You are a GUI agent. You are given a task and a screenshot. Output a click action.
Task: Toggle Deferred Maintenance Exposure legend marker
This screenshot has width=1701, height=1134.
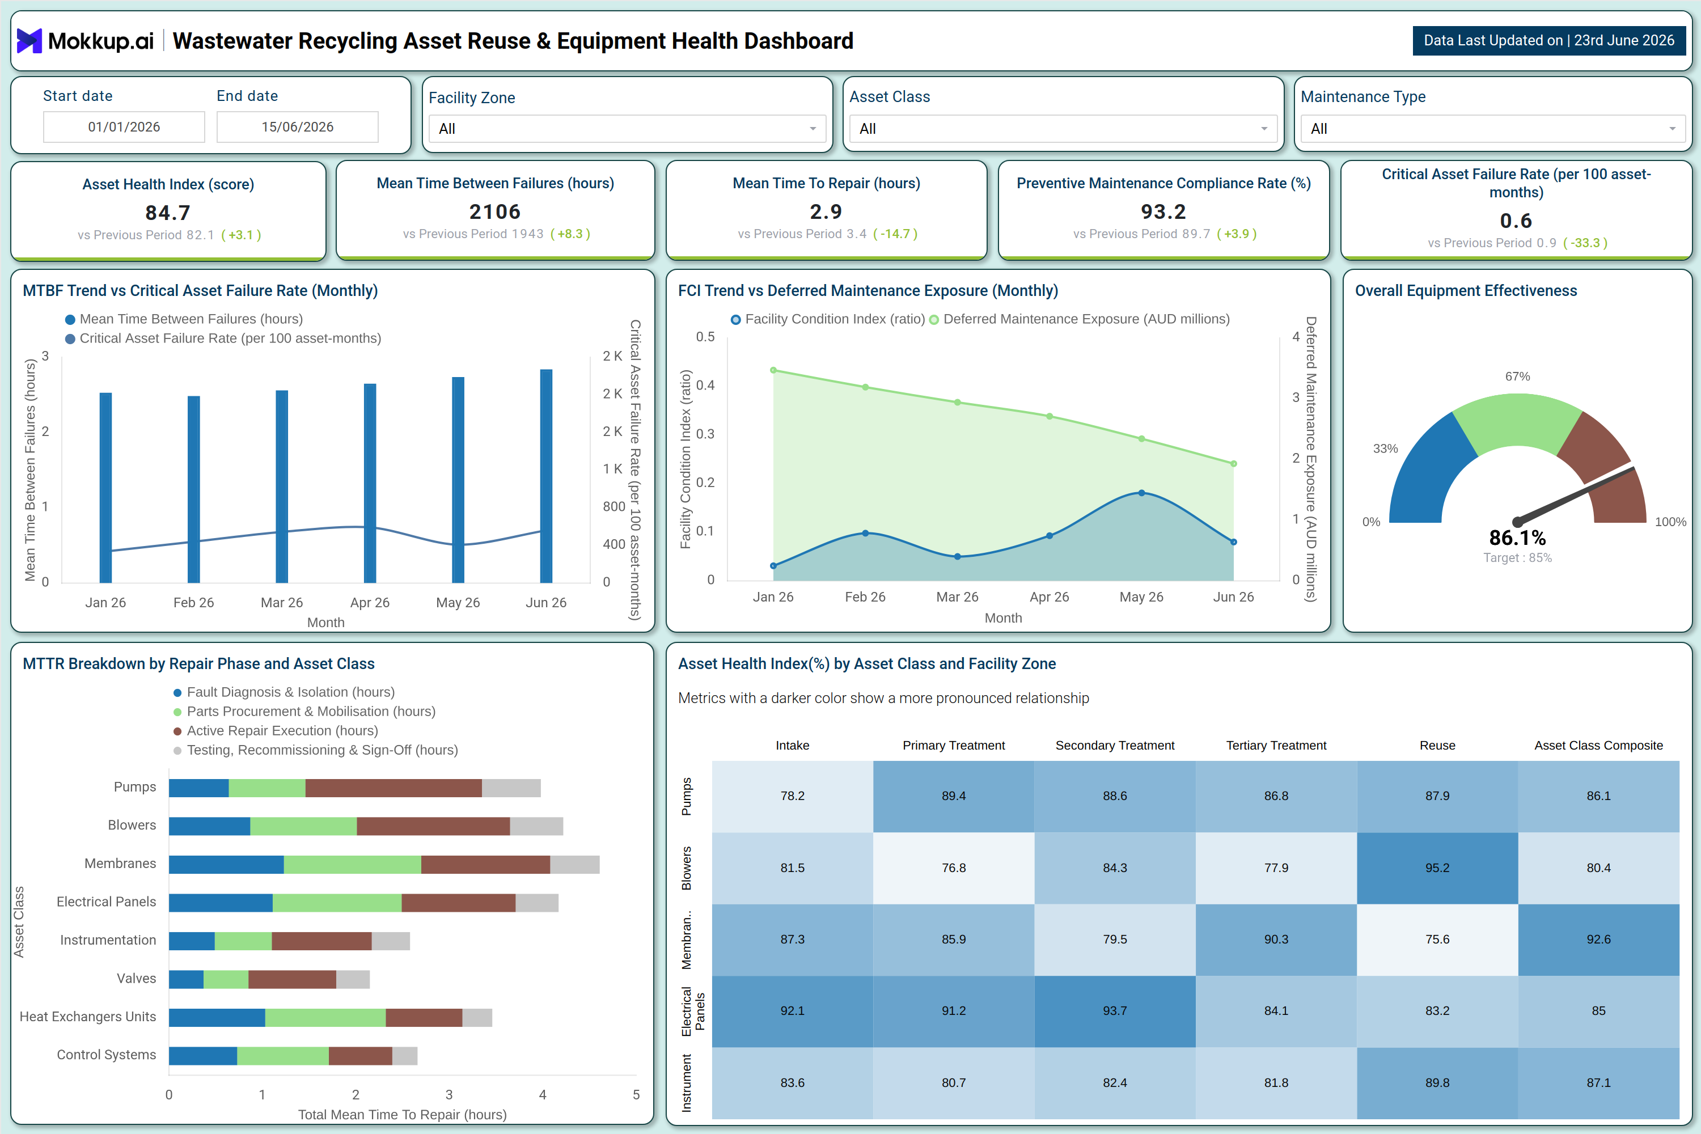pos(934,320)
